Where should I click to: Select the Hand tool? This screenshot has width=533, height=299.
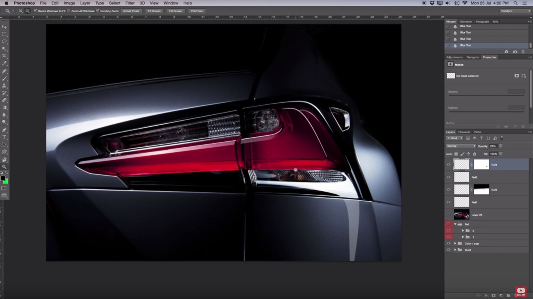4,160
